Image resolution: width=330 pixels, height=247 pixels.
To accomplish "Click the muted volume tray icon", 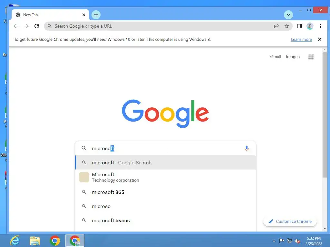I will (297, 241).
